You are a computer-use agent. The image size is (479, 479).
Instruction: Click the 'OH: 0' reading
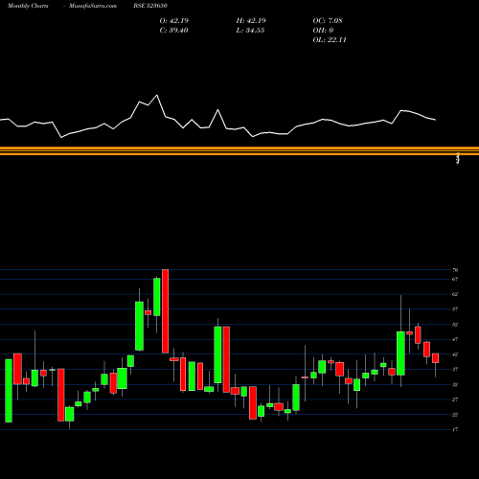click(323, 31)
